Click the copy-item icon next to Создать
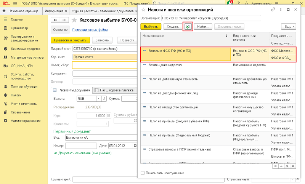 tap(188, 27)
